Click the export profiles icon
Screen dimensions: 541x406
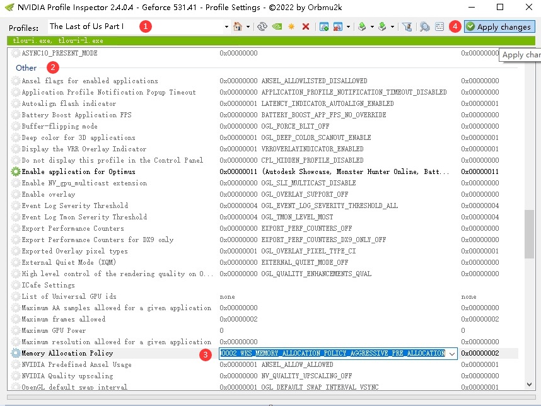click(x=362, y=26)
